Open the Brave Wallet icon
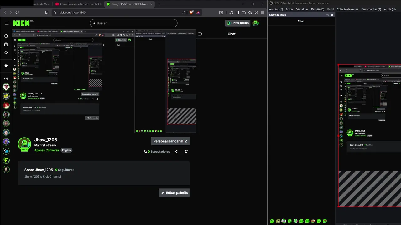The image size is (401, 225). (244, 12)
